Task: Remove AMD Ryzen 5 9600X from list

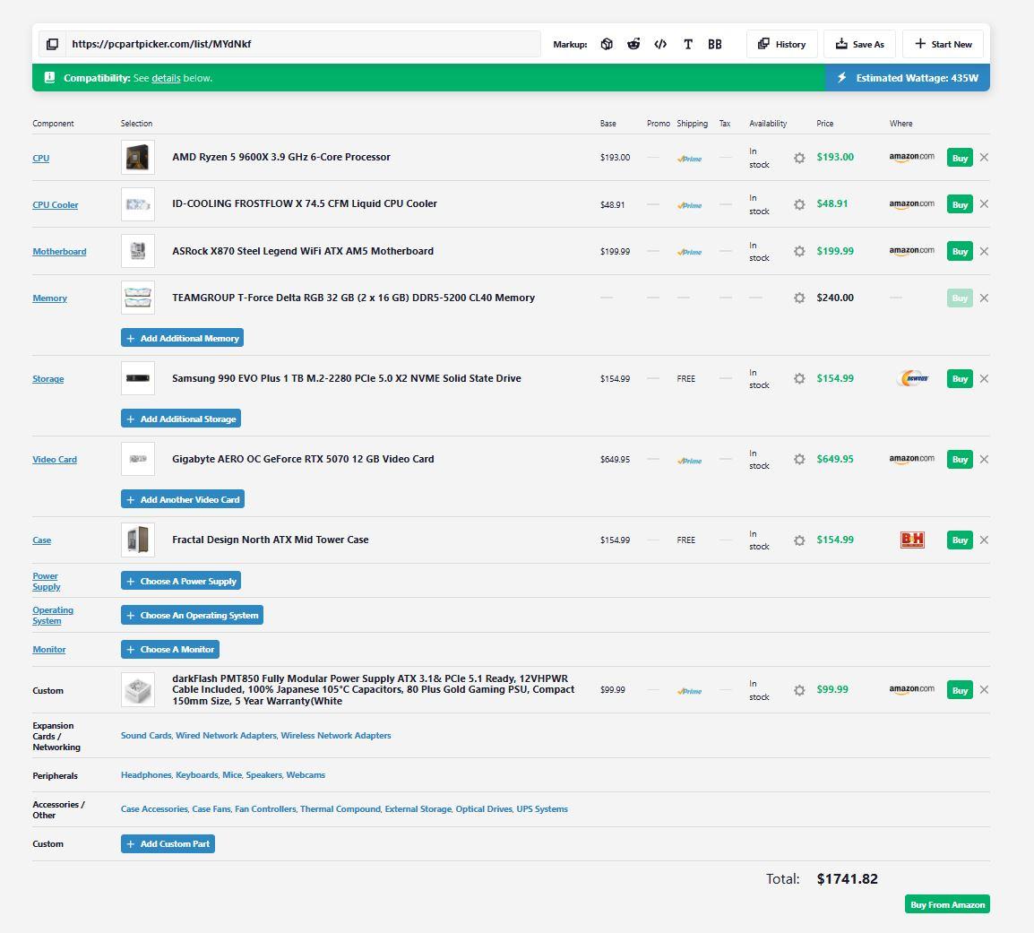Action: click(x=984, y=157)
